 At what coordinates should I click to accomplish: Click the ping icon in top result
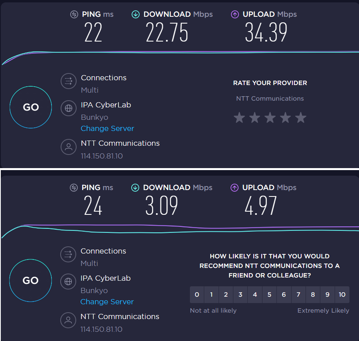(74, 14)
